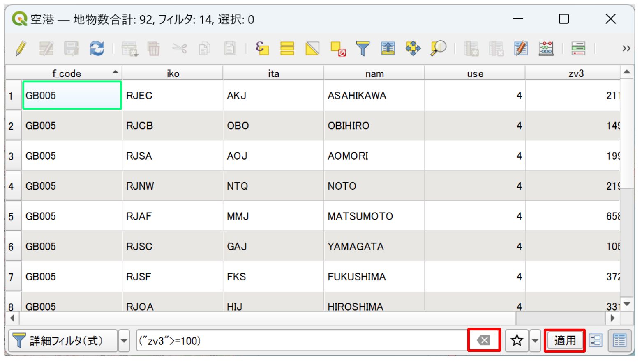The image size is (642, 362).
Task: Click the New field icon
Action: tap(471, 48)
